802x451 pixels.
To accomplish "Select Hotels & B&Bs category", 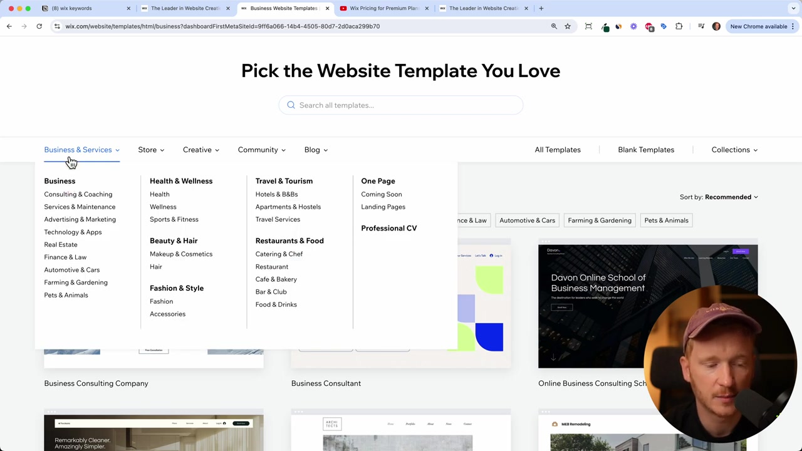I will 276,194.
